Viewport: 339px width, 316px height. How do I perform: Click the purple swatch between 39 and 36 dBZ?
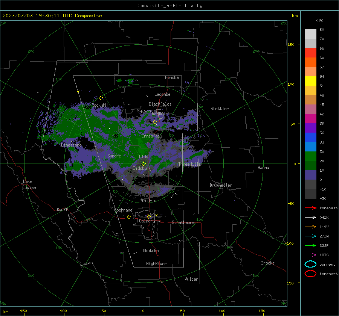pyautogui.click(x=310, y=128)
